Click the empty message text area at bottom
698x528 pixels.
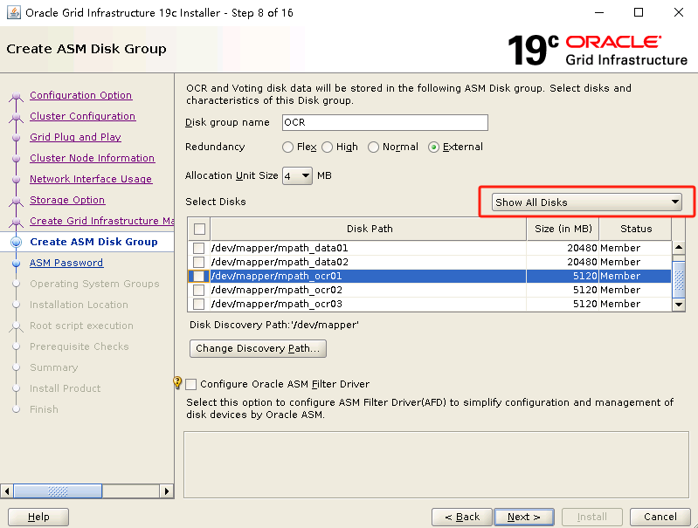[436, 464]
